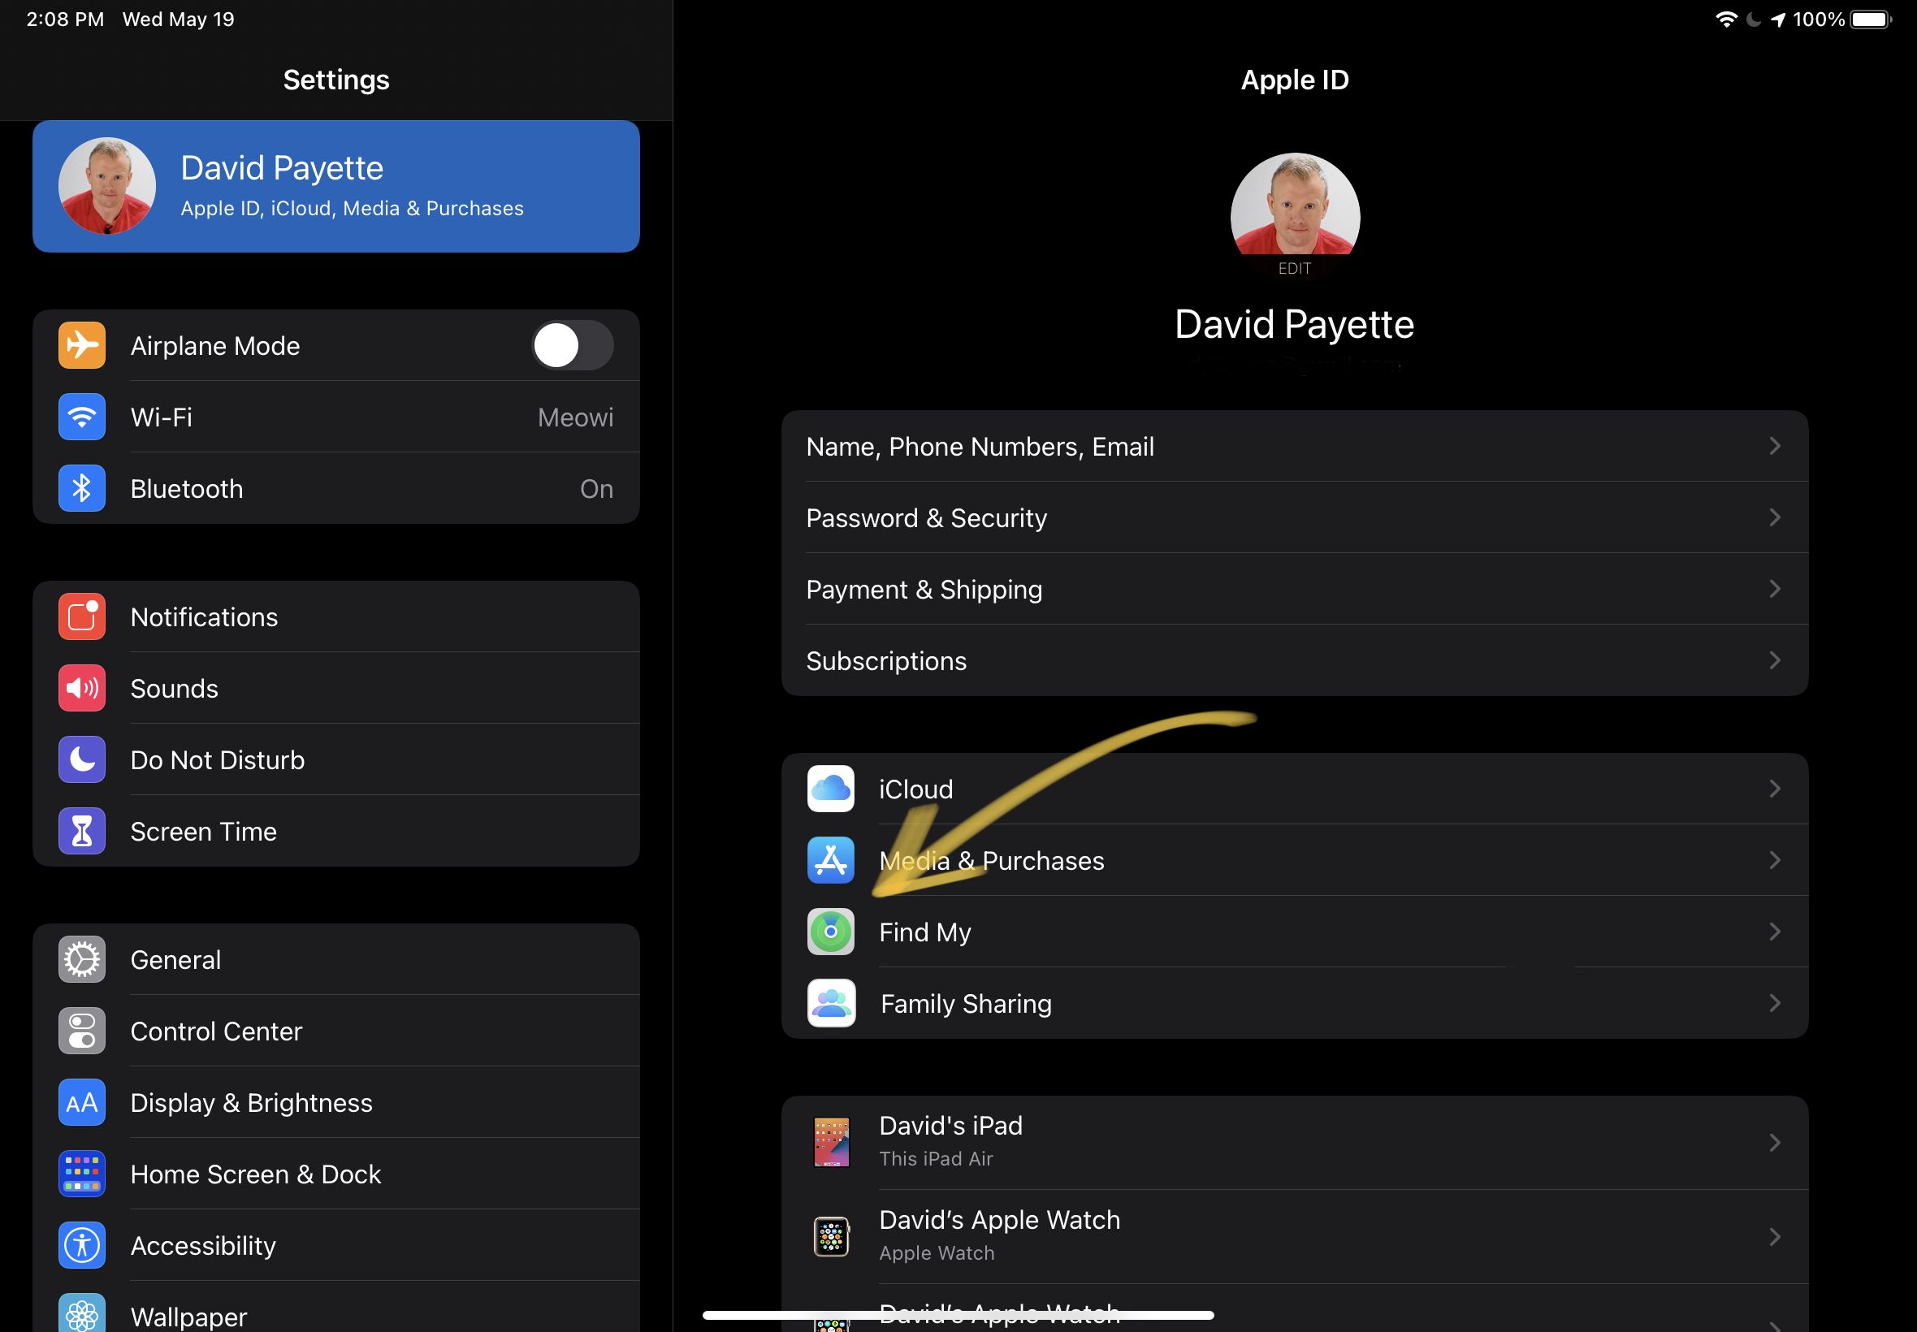Tap the home indicator bar
Viewport: 1917px width, 1332px height.
958,1314
